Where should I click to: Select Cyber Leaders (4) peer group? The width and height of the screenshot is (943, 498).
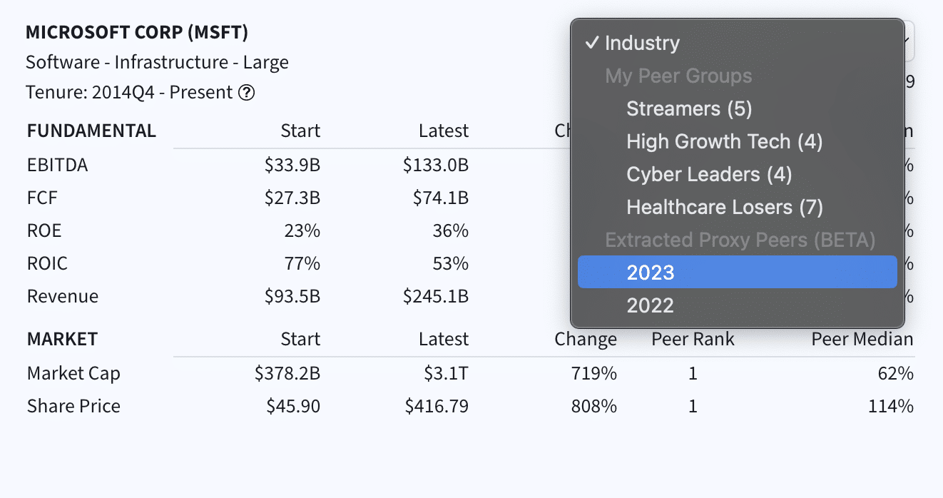click(709, 174)
